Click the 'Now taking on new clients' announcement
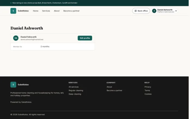This screenshot has width=190, height=119. point(45,3)
